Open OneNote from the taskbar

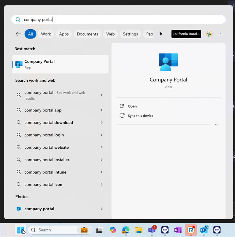(178, 230)
